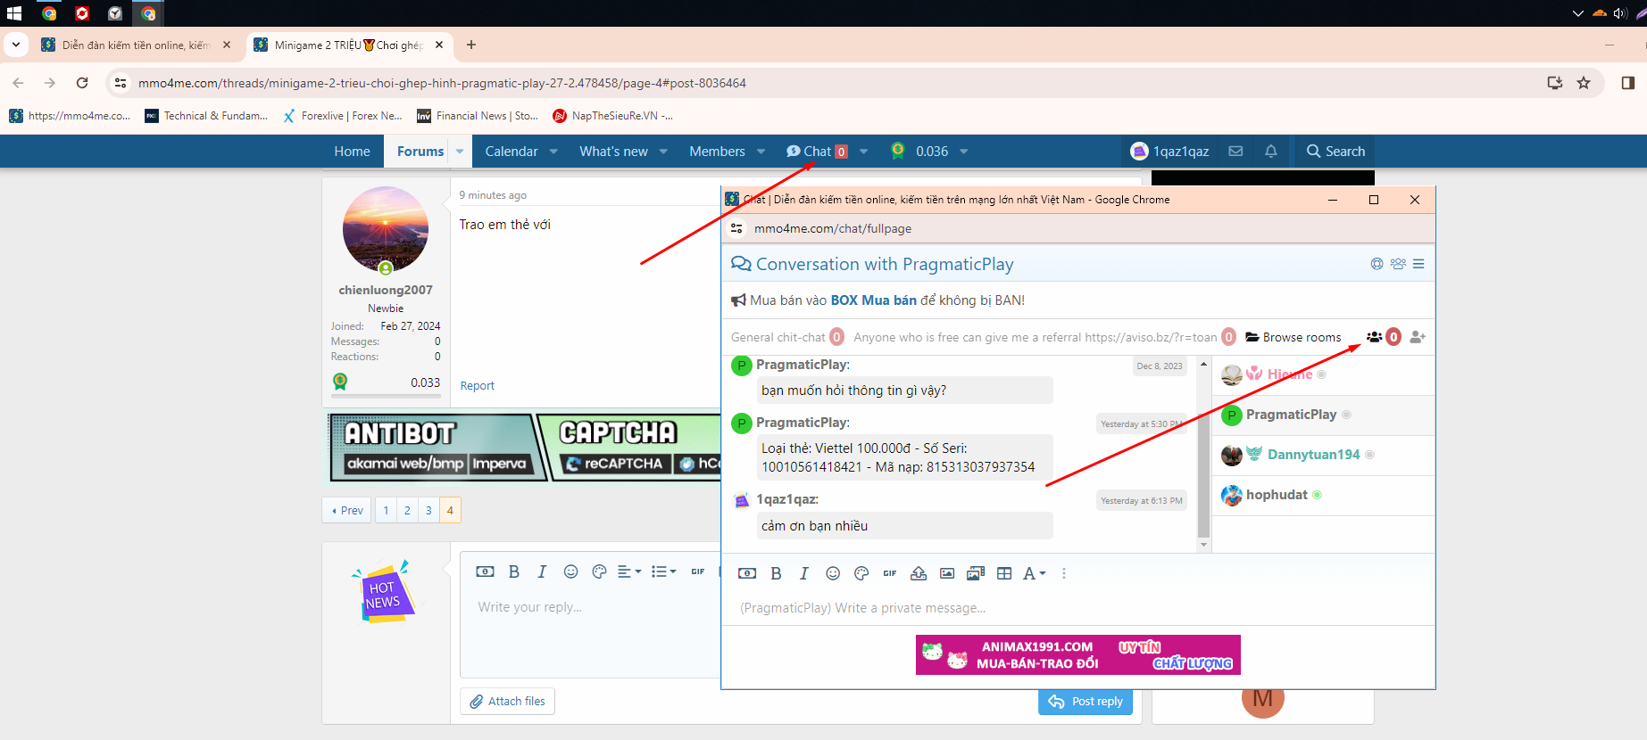Viewport: 1647px width, 740px height.
Task: Open Members menu item
Action: coord(717,152)
